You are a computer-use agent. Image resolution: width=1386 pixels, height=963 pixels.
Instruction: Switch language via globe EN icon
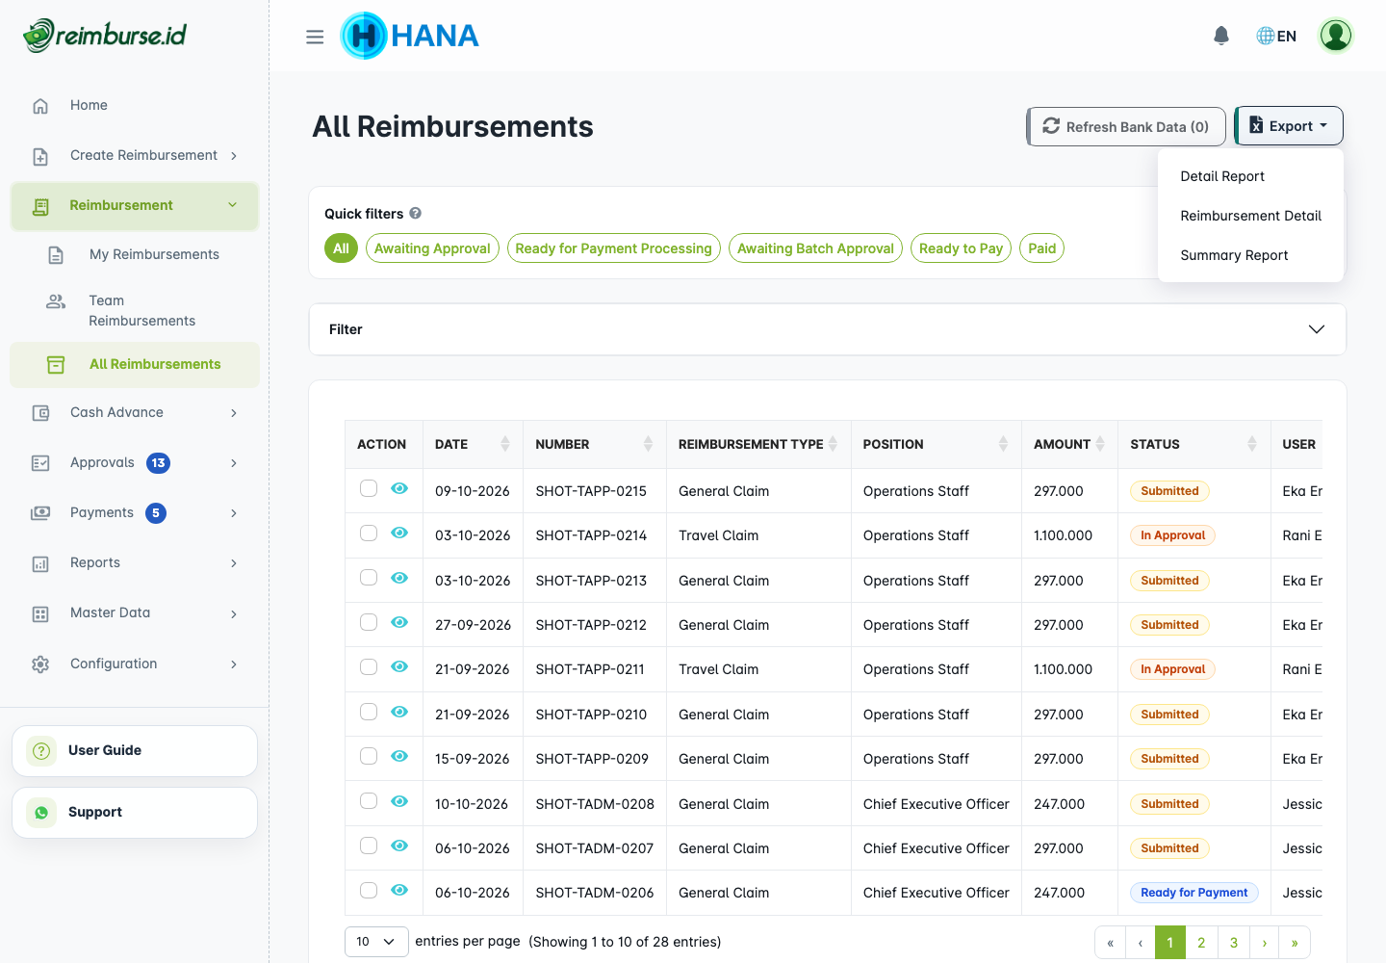(1276, 36)
